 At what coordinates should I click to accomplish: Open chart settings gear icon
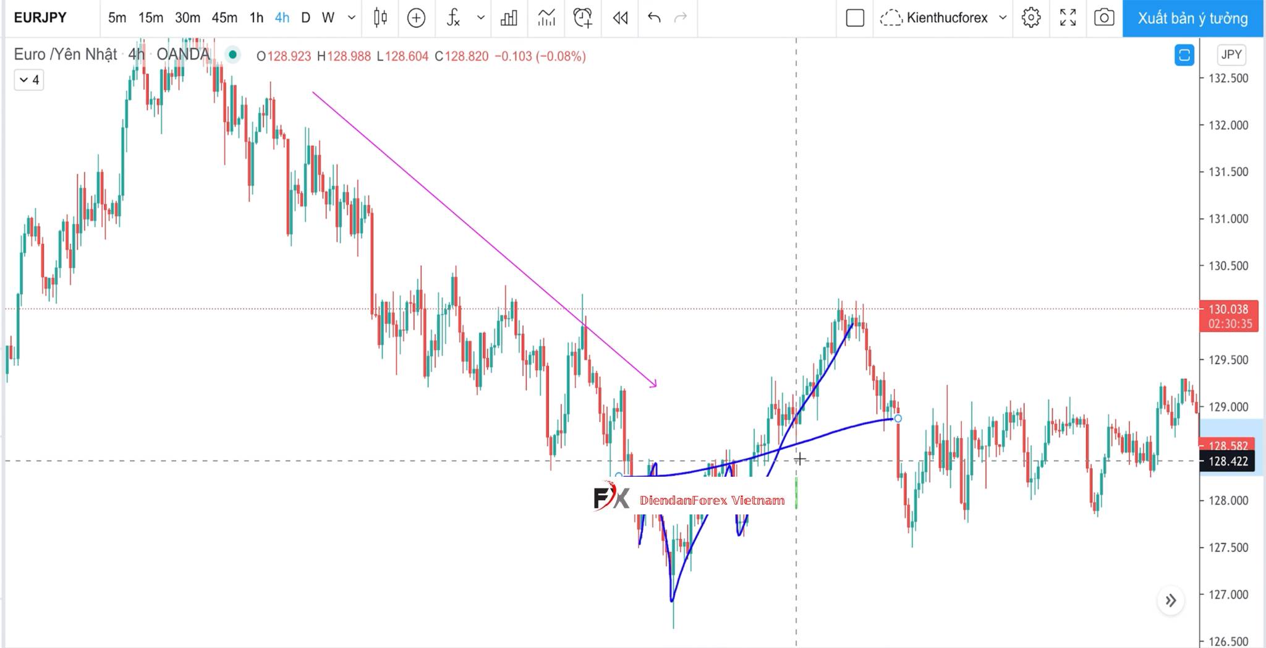click(x=1031, y=18)
